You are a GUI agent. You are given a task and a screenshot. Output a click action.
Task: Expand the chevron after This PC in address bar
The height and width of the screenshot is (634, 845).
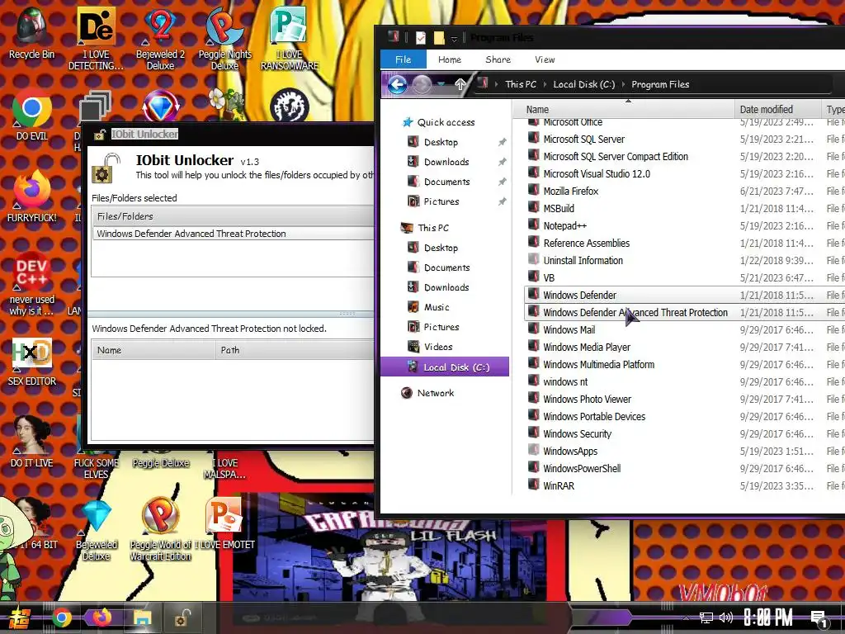[545, 85]
